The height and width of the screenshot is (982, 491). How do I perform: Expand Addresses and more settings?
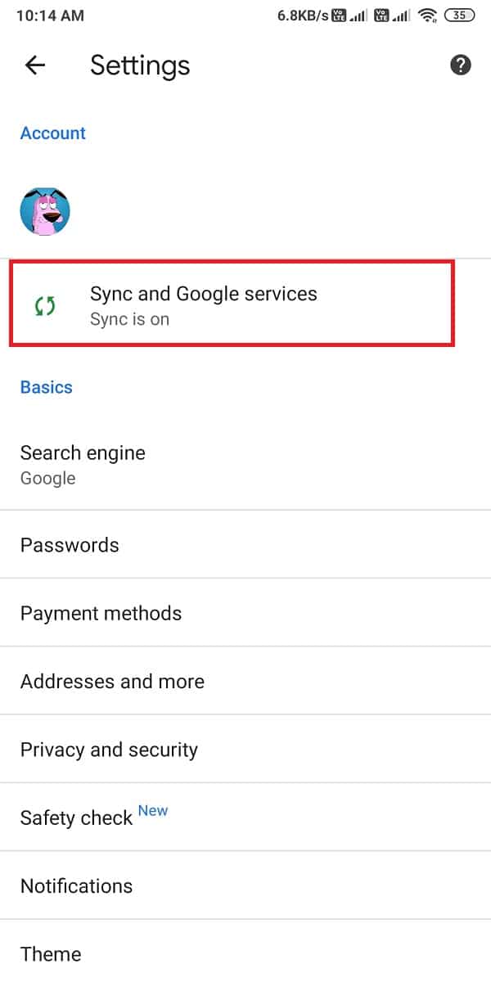[x=112, y=681]
